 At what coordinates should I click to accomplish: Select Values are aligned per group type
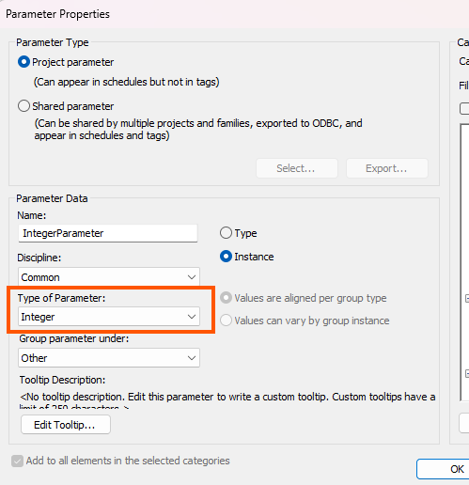(x=226, y=298)
